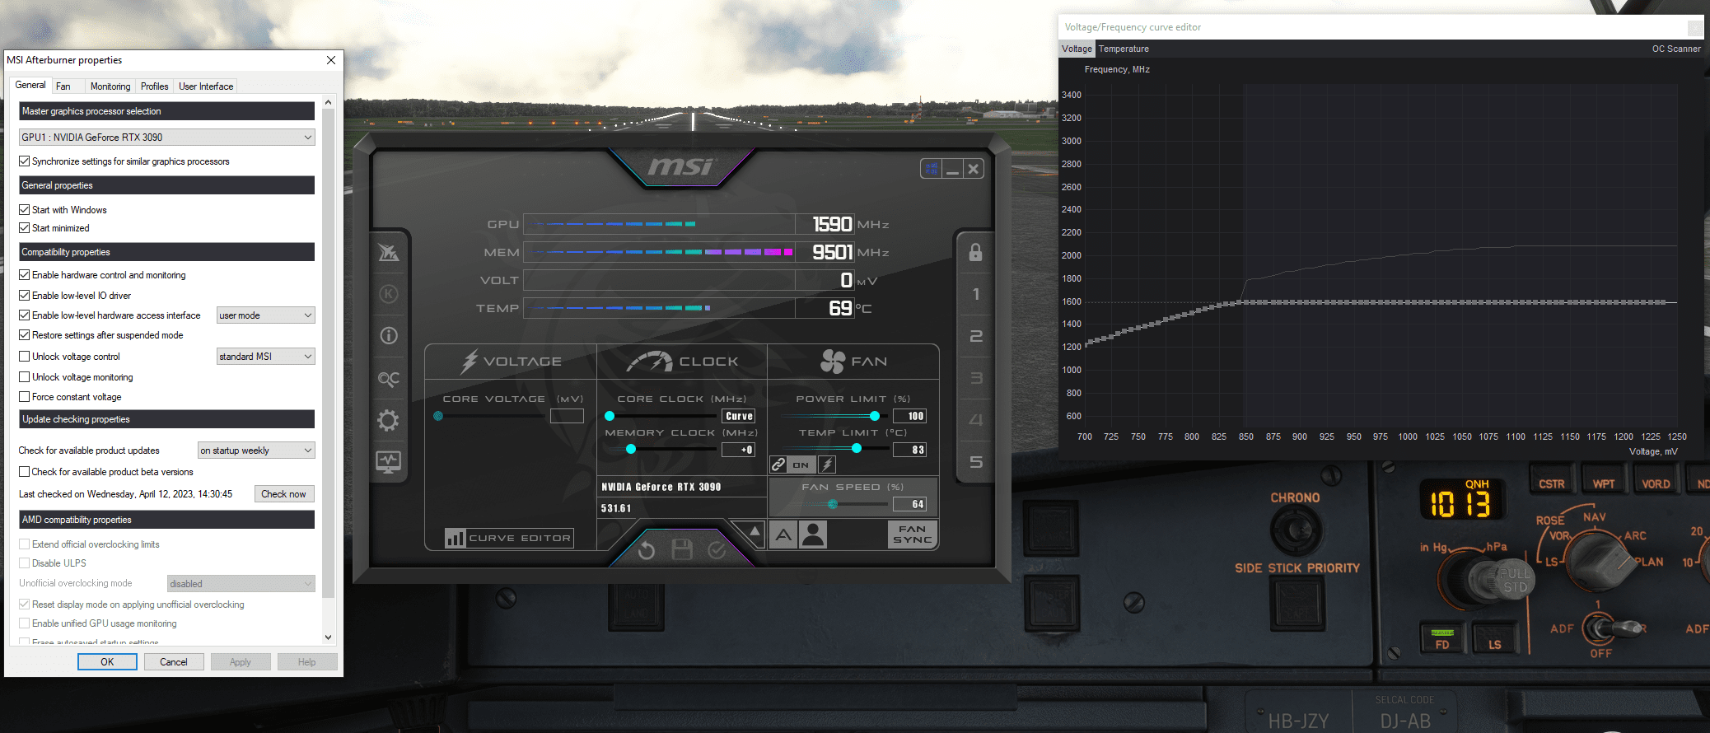Switch to the Monitoring tab
Image resolution: width=1710 pixels, height=733 pixels.
tap(110, 86)
